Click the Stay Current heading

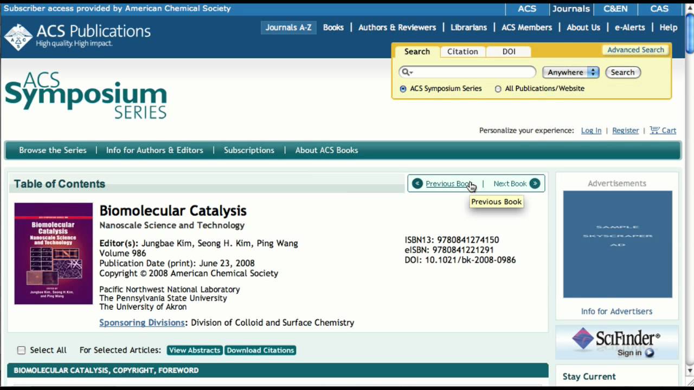589,376
